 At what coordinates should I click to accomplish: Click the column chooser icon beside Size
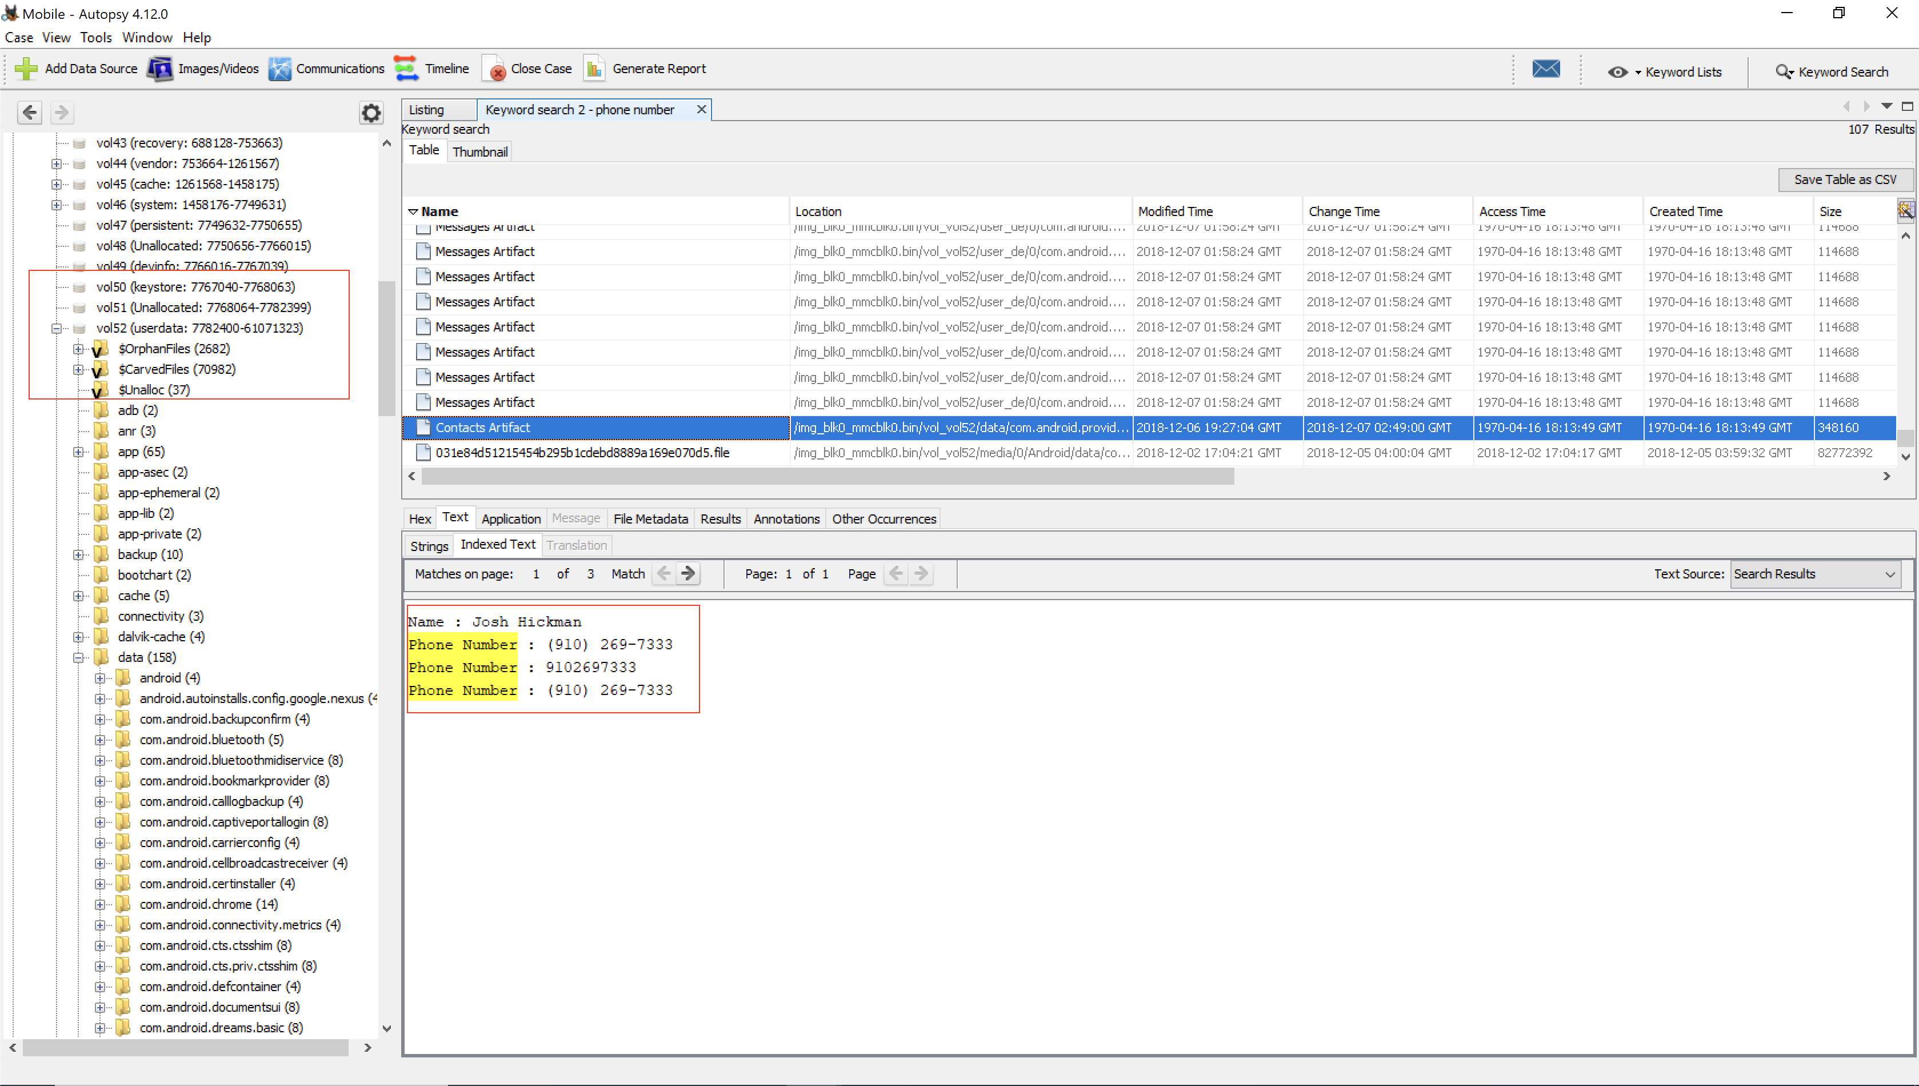(x=1906, y=211)
